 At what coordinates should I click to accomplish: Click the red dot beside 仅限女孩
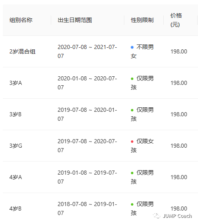(x=132, y=142)
